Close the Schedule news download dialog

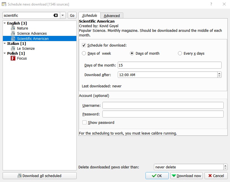[x=224, y=4]
